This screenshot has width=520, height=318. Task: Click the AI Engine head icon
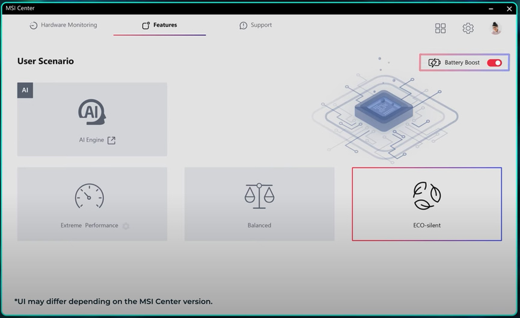coord(92,112)
